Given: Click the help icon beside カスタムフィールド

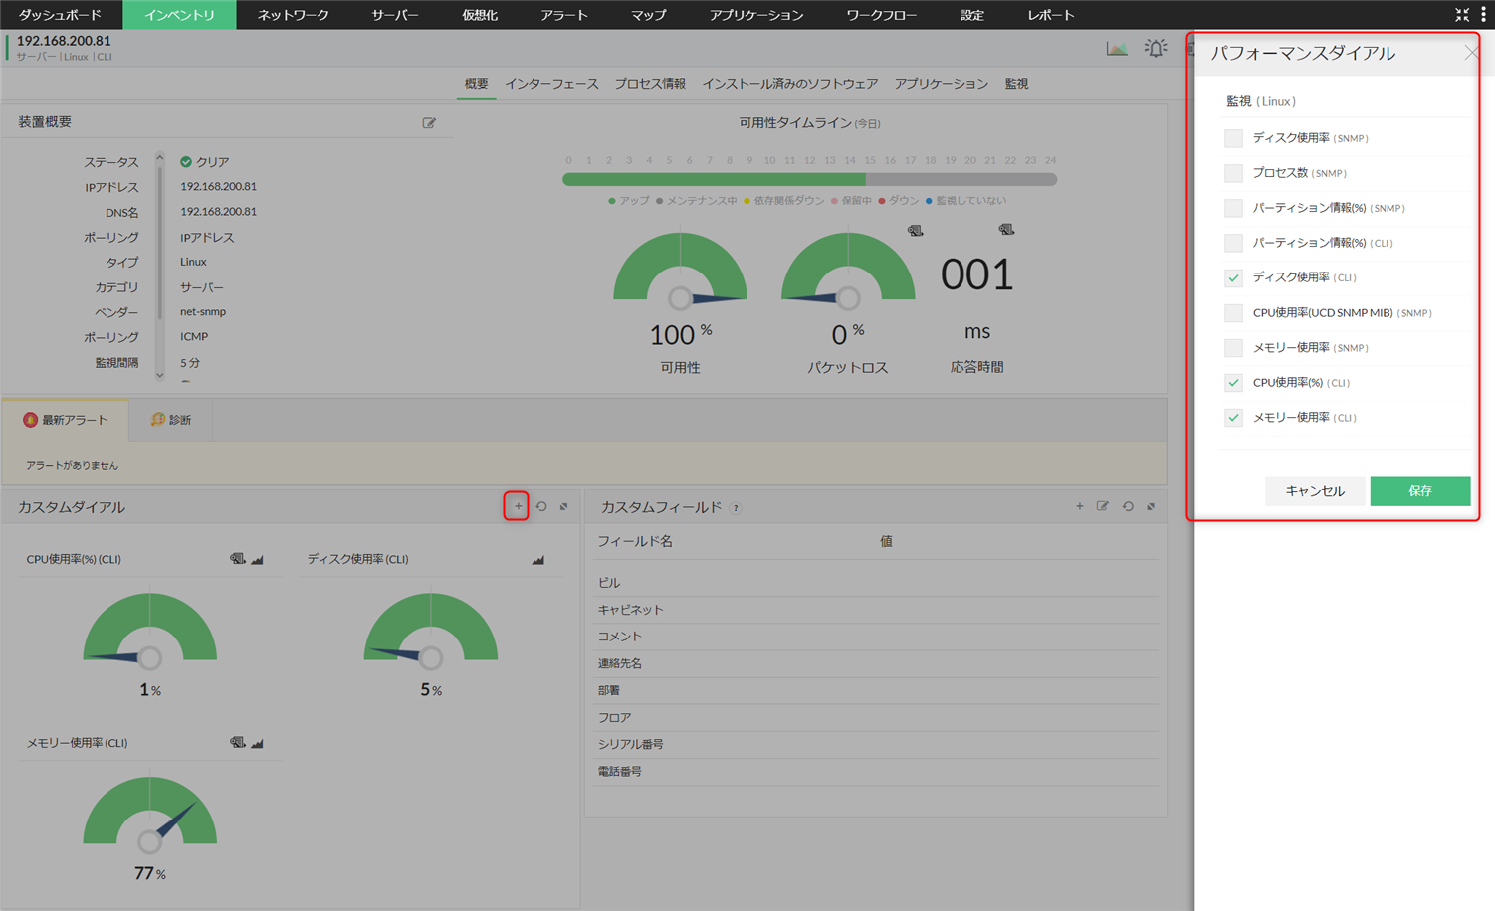Looking at the screenshot, I should (x=736, y=508).
